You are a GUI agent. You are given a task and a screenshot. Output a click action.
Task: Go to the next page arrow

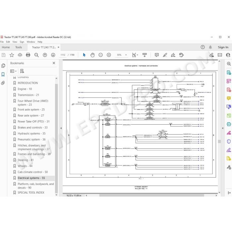(x=53, y=55)
